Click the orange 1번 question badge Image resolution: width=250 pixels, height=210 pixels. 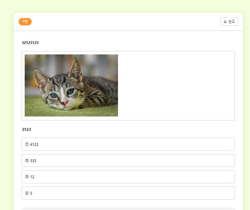coord(25,22)
